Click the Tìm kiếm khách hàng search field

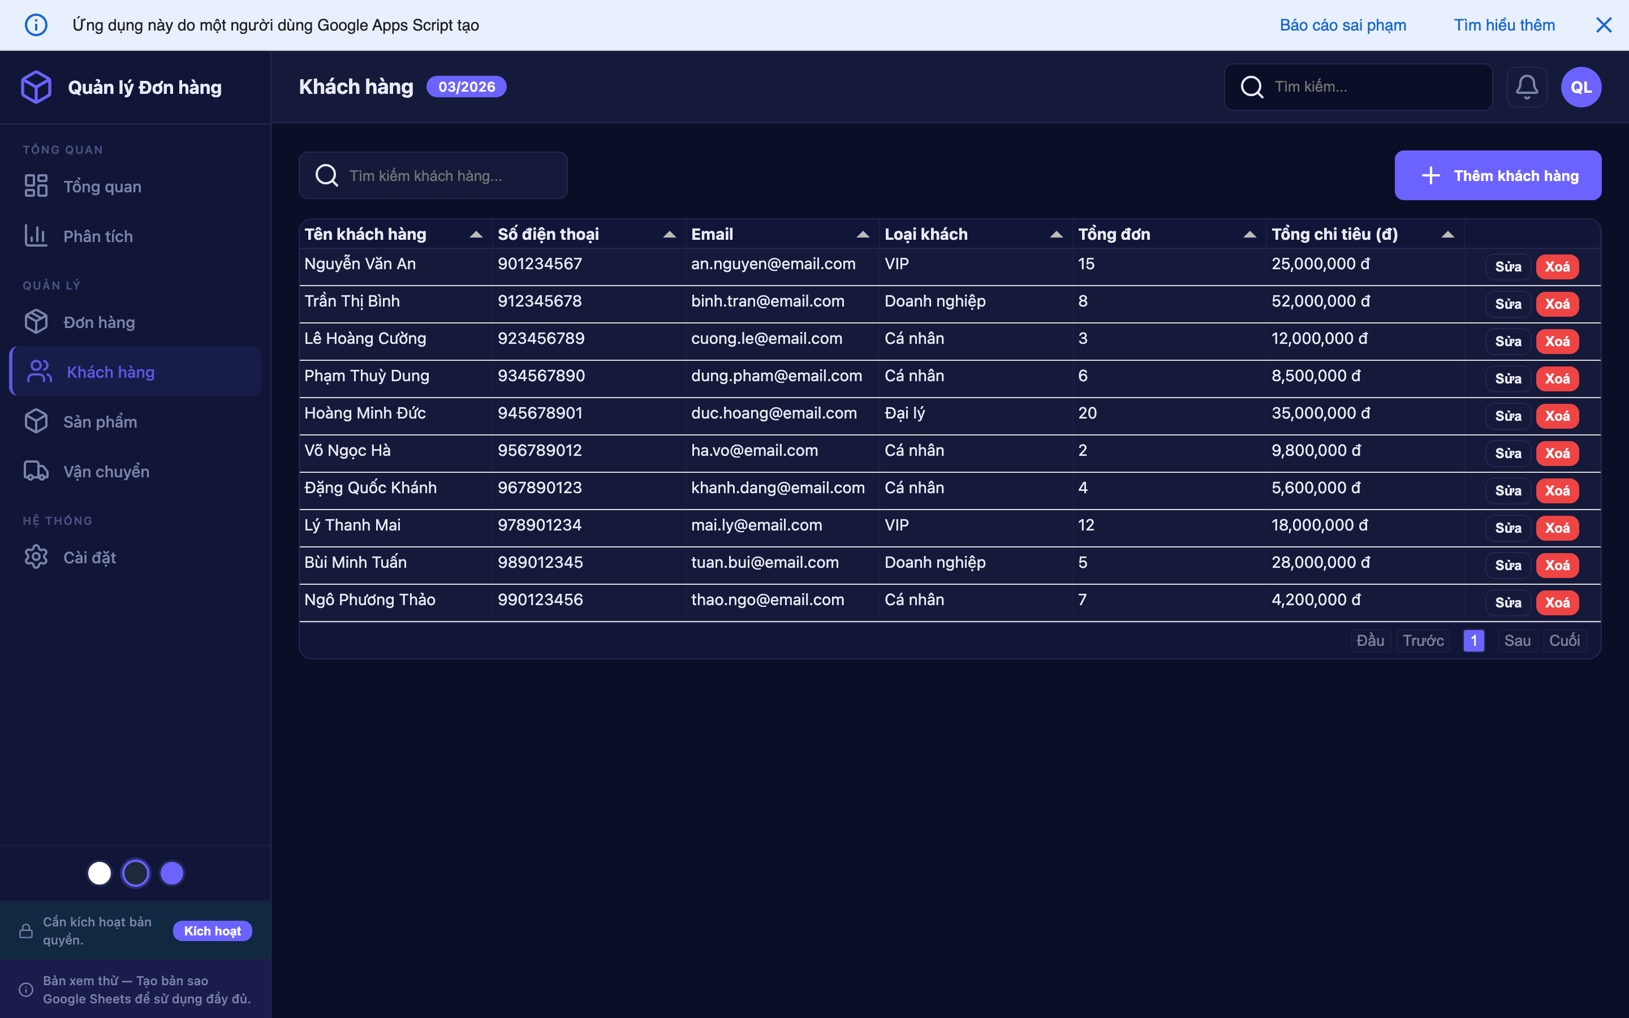(433, 175)
